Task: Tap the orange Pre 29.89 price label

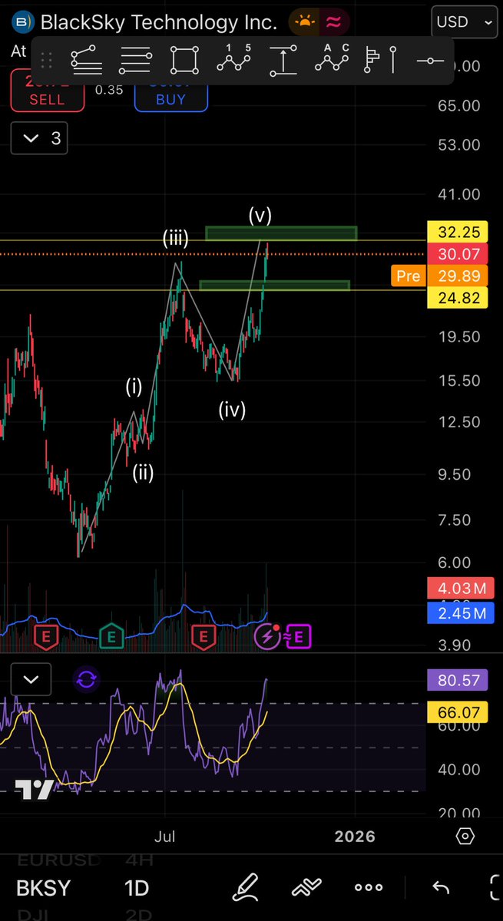Action: pyautogui.click(x=440, y=276)
